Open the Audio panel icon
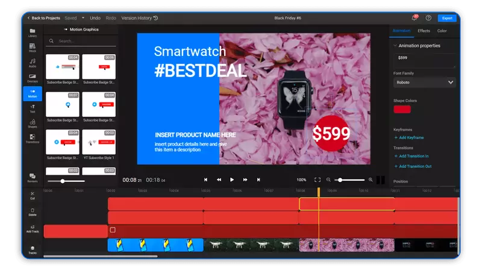482x271 pixels. tap(33, 63)
